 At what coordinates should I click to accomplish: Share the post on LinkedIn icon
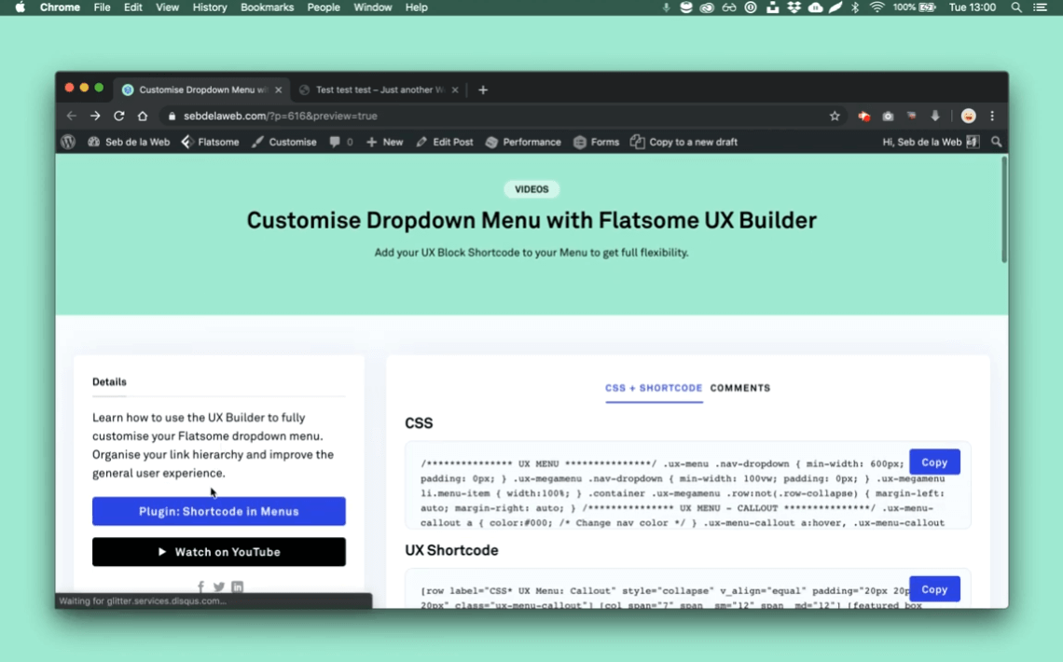click(238, 586)
